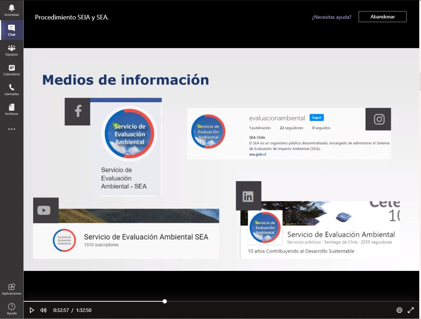Open the Ayuda help section
Viewport: 421px width, 319px height.
12,309
